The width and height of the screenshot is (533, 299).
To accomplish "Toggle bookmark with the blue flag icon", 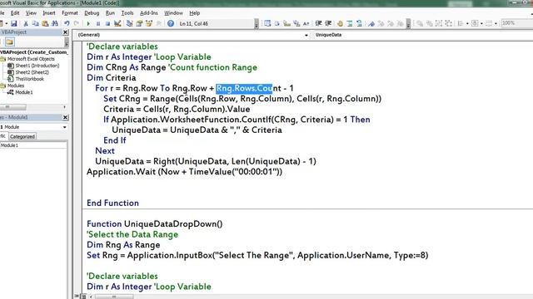I will pyautogui.click(x=371, y=23).
